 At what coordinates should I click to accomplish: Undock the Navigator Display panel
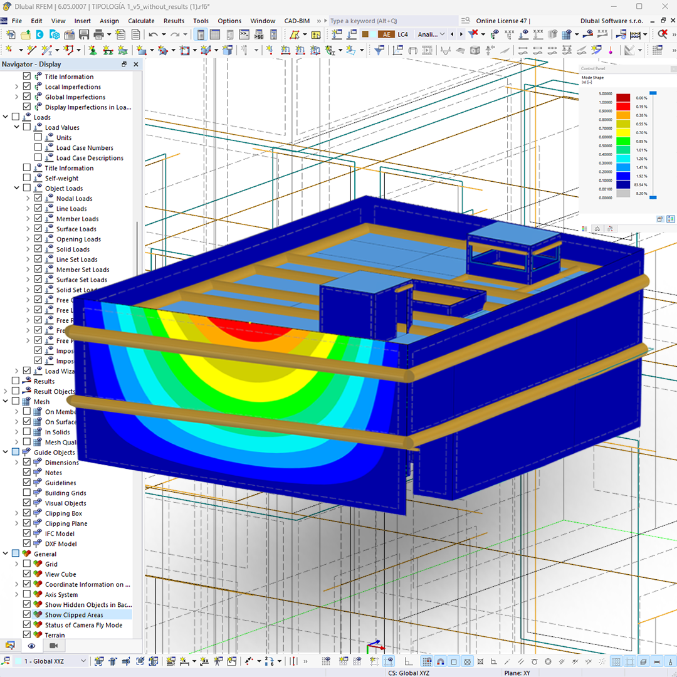point(124,64)
